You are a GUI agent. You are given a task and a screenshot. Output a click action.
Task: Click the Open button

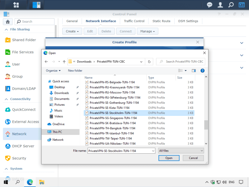(x=169, y=158)
